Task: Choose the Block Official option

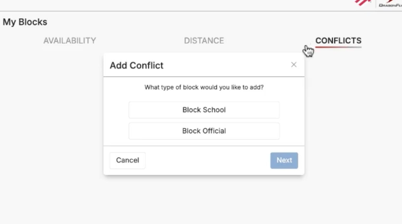Action: (204, 131)
